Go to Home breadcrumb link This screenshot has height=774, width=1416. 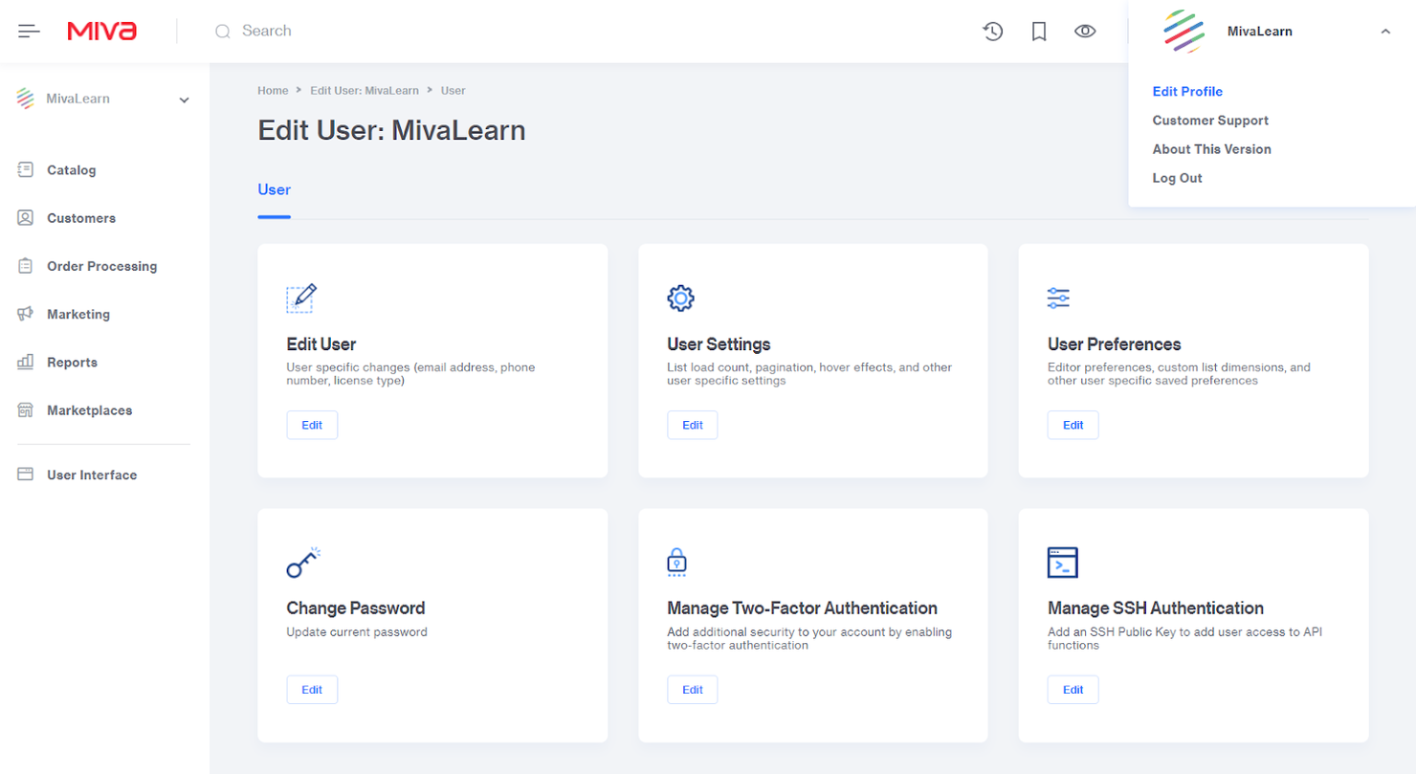coord(273,91)
